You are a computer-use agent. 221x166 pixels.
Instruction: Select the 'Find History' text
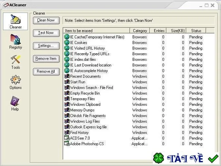tap(79, 133)
